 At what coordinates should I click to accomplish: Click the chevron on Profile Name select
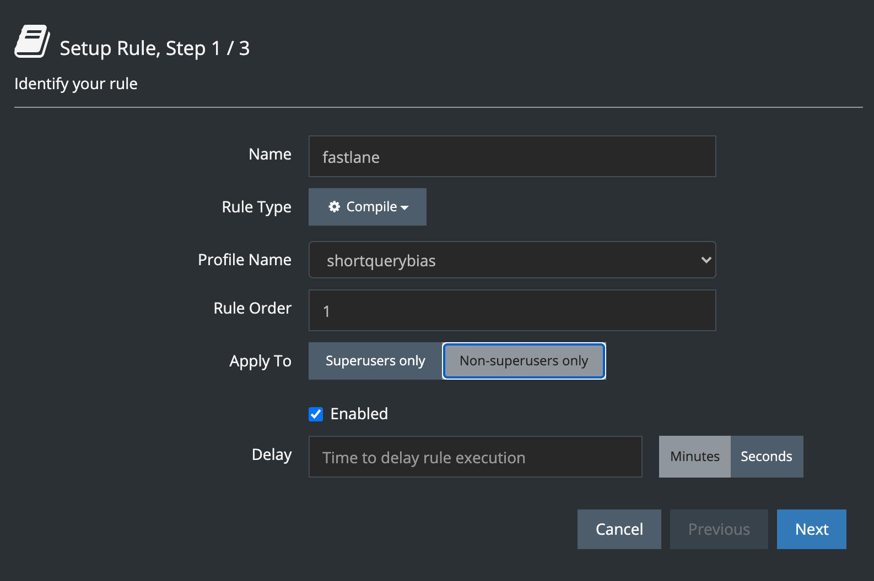pyautogui.click(x=705, y=260)
